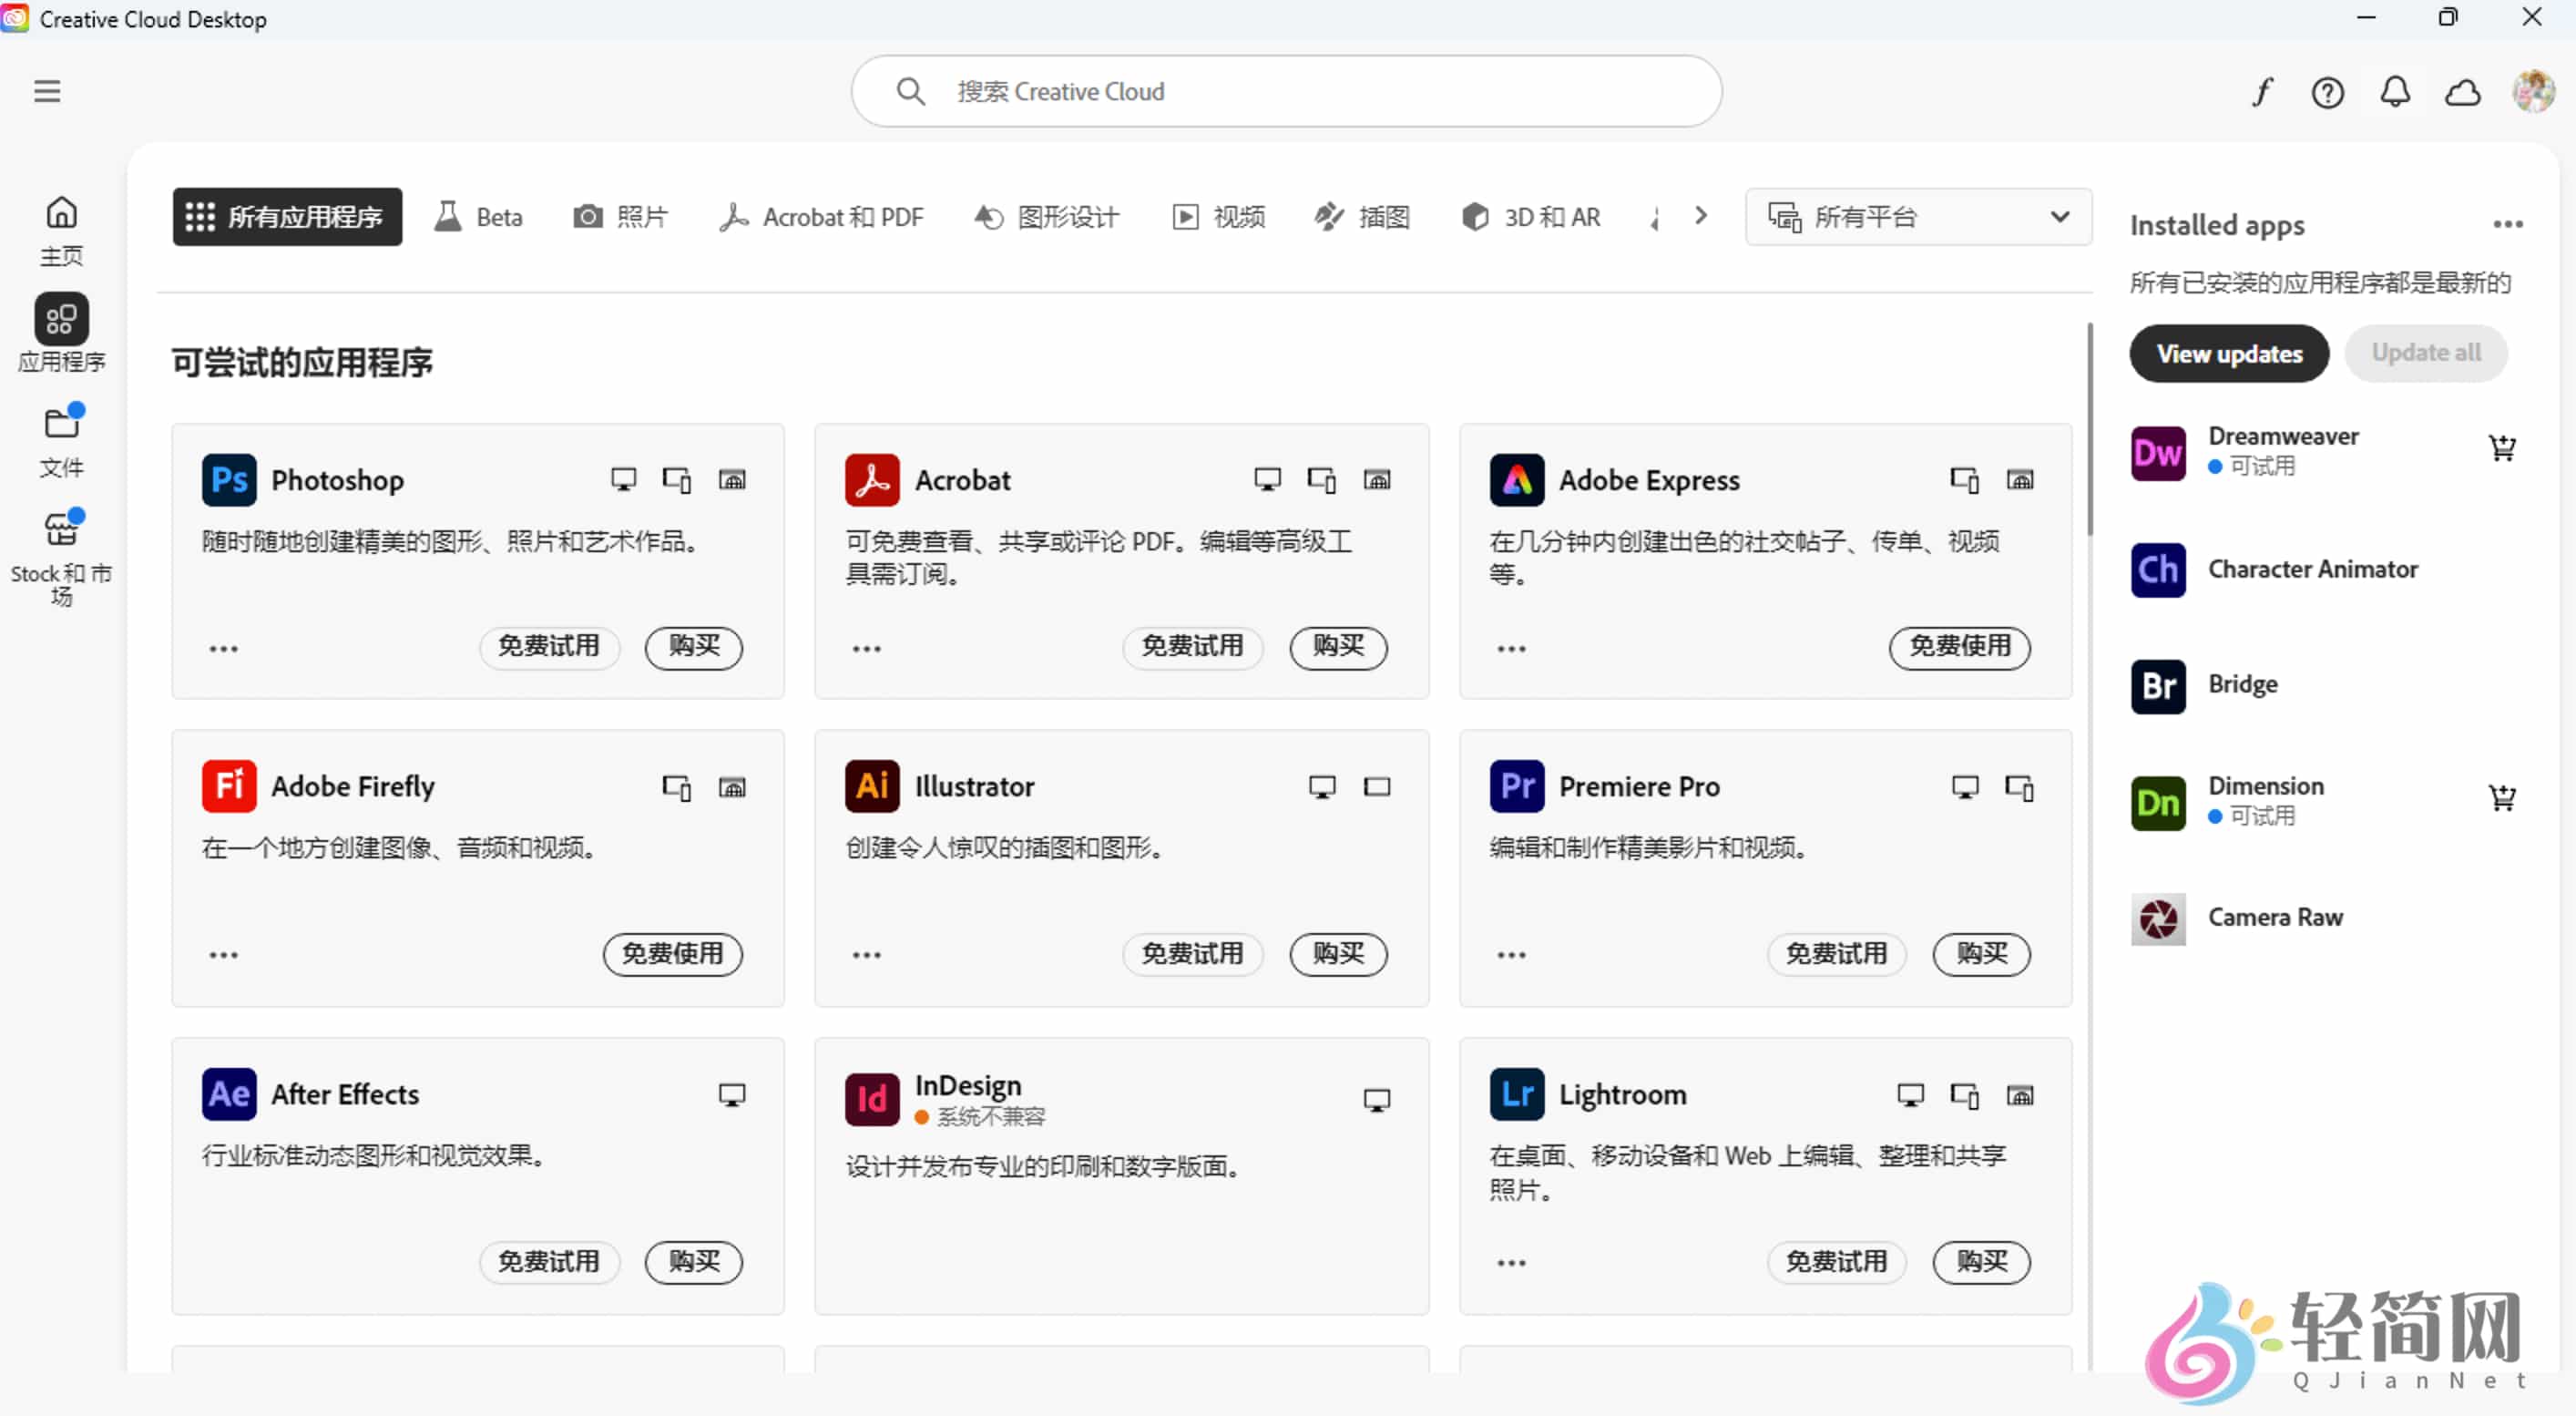
Task: Click 免费试用 on the Acrobat card
Action: click(x=1193, y=648)
